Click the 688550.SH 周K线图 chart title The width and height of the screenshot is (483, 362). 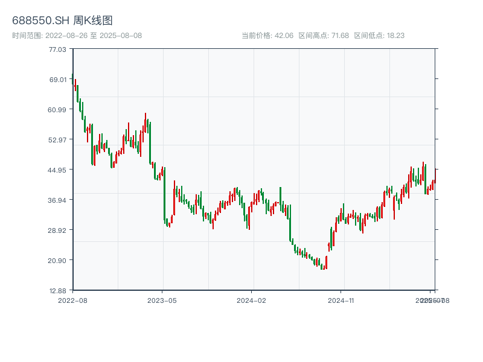click(62, 21)
